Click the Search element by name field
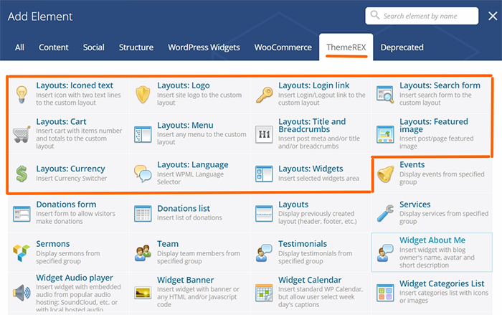Viewport: 502px width, 315px height. [x=427, y=16]
